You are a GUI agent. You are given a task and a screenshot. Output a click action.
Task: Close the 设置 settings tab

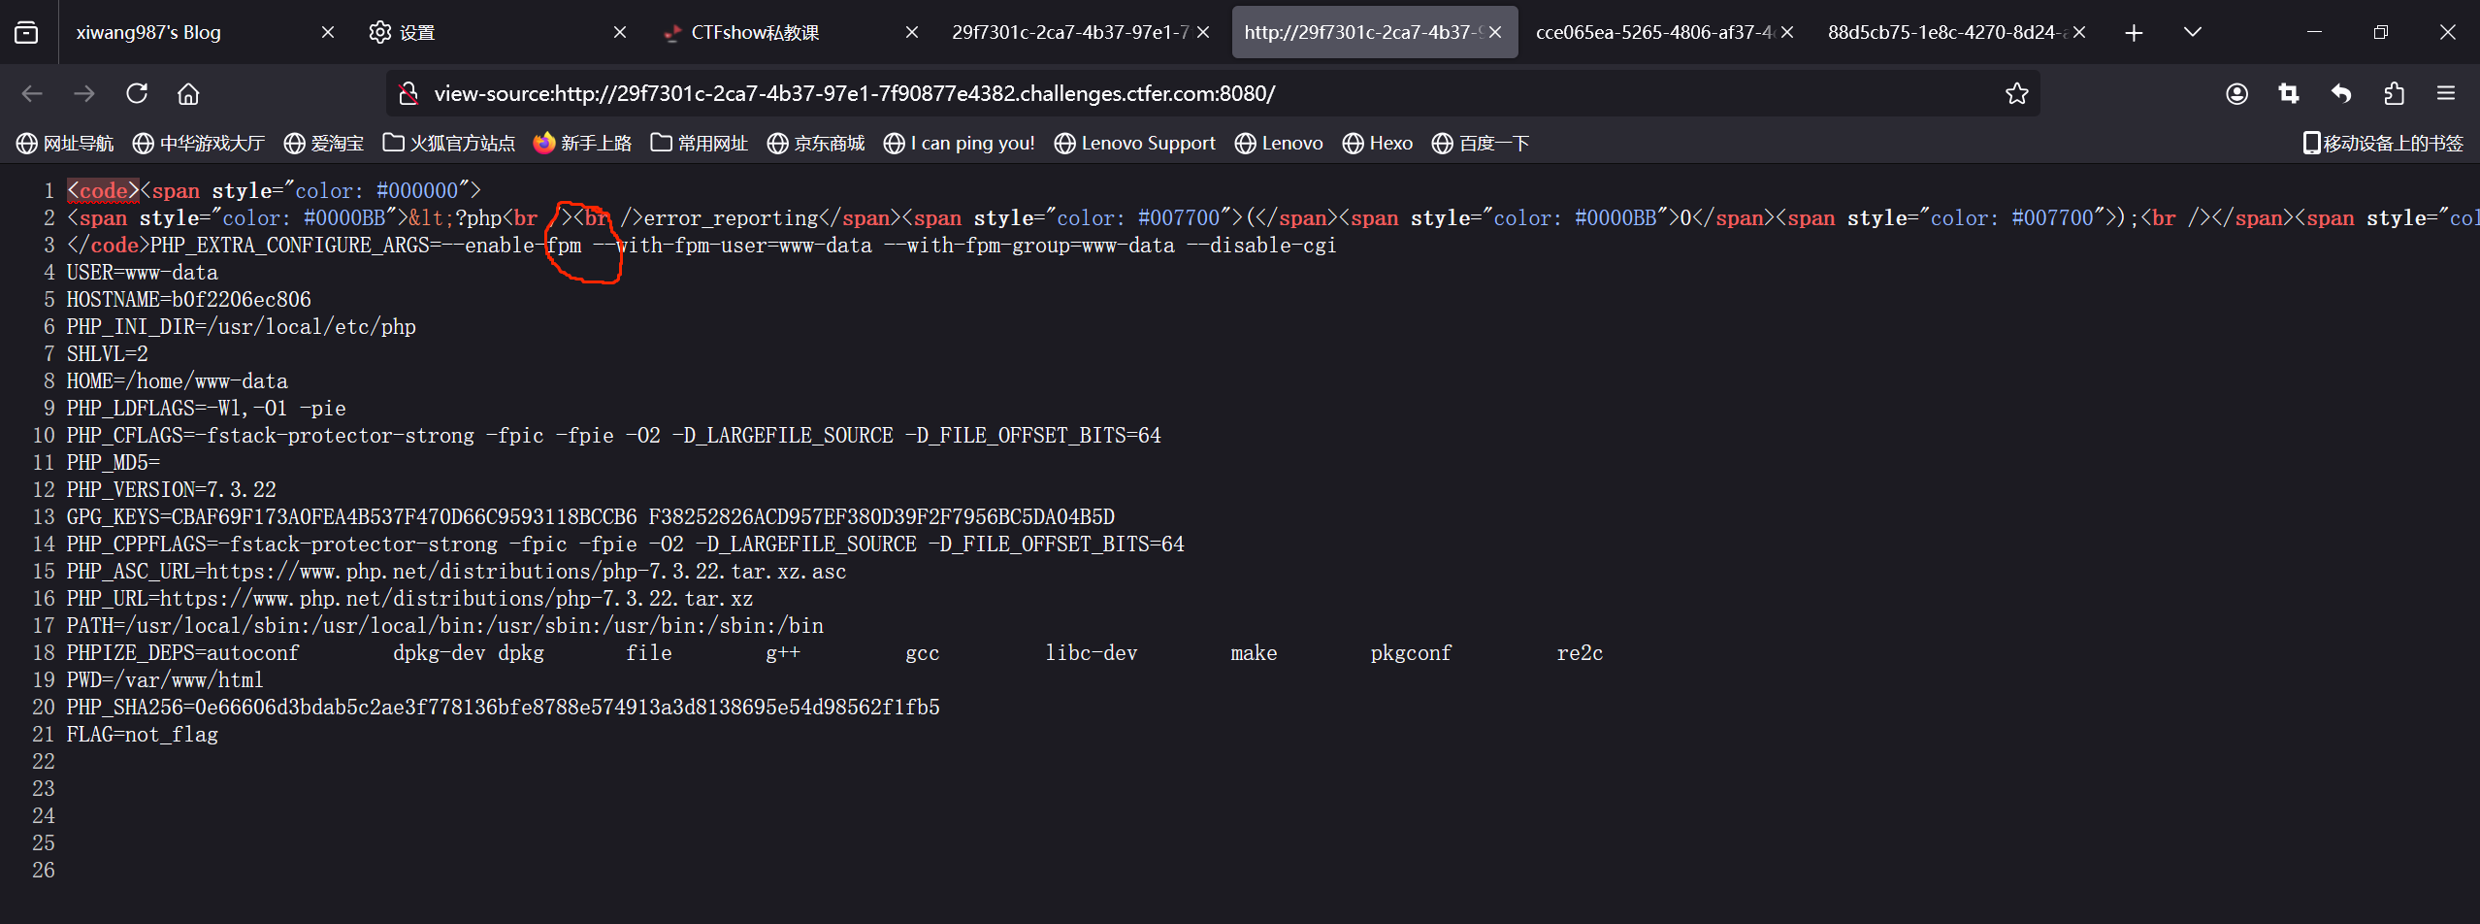pyautogui.click(x=620, y=33)
